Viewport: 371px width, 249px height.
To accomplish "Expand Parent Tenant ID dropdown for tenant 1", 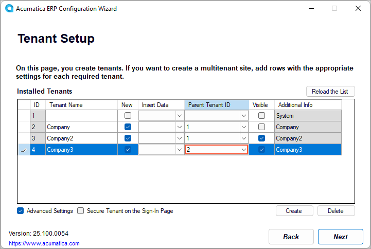I will point(244,116).
